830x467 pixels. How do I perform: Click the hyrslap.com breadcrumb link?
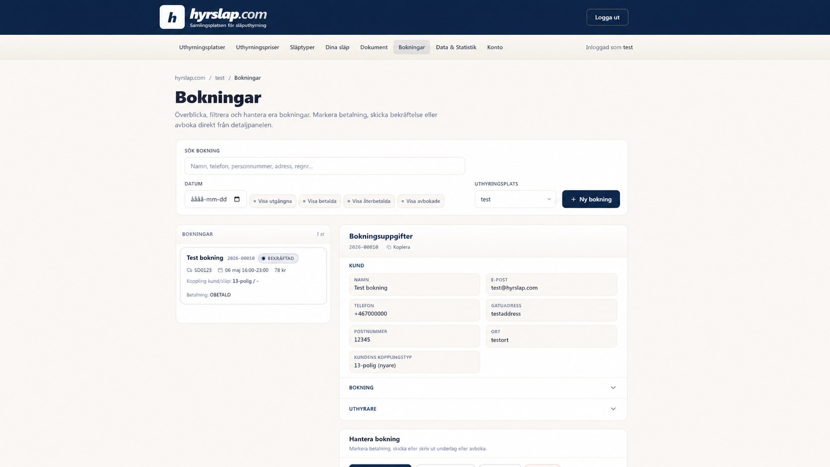[x=190, y=78]
